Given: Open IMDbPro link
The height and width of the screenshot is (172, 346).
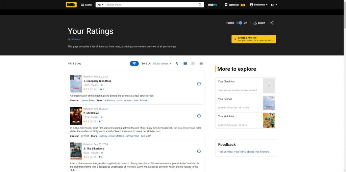Looking at the screenshot, I should pyautogui.click(x=212, y=5).
